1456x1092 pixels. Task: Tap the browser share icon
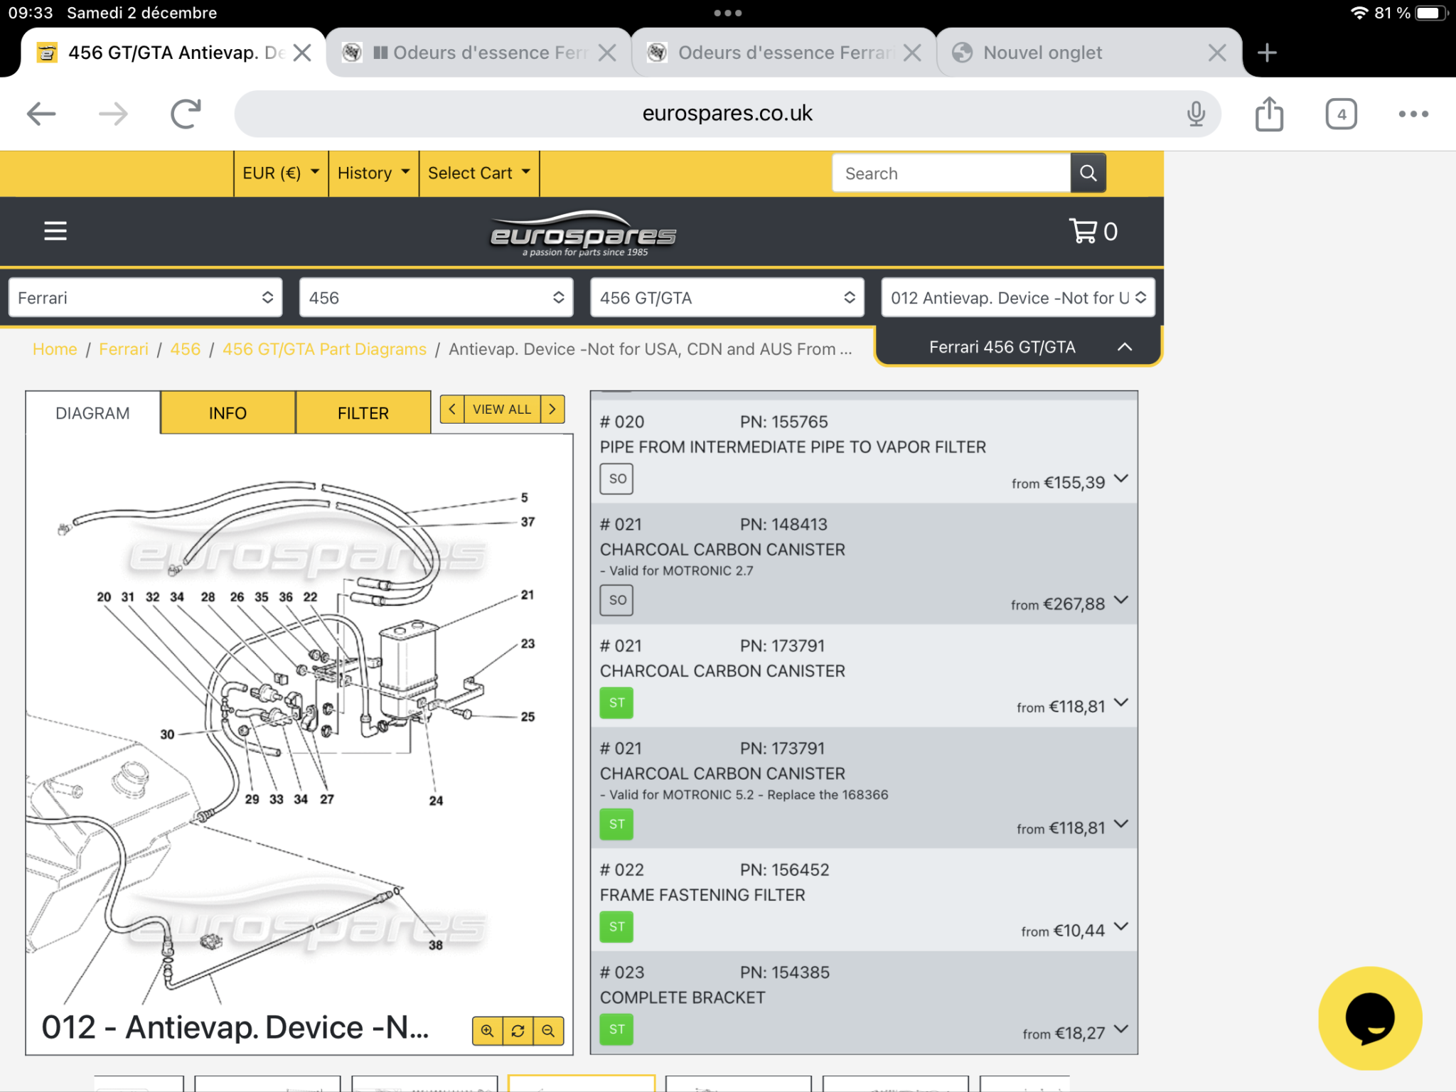(x=1269, y=114)
